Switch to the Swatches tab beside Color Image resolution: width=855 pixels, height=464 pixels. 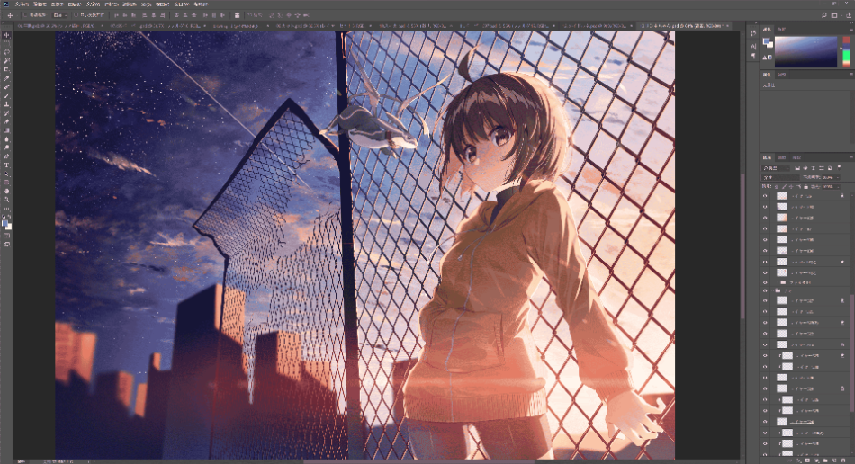coord(781,30)
